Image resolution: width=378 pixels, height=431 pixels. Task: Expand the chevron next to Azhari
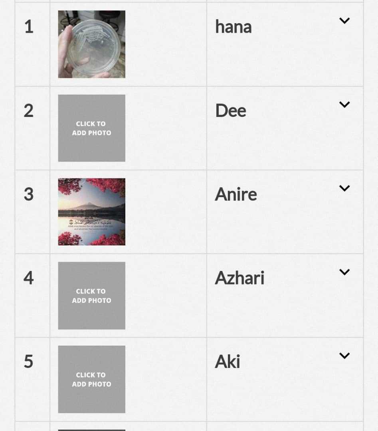pyautogui.click(x=344, y=272)
